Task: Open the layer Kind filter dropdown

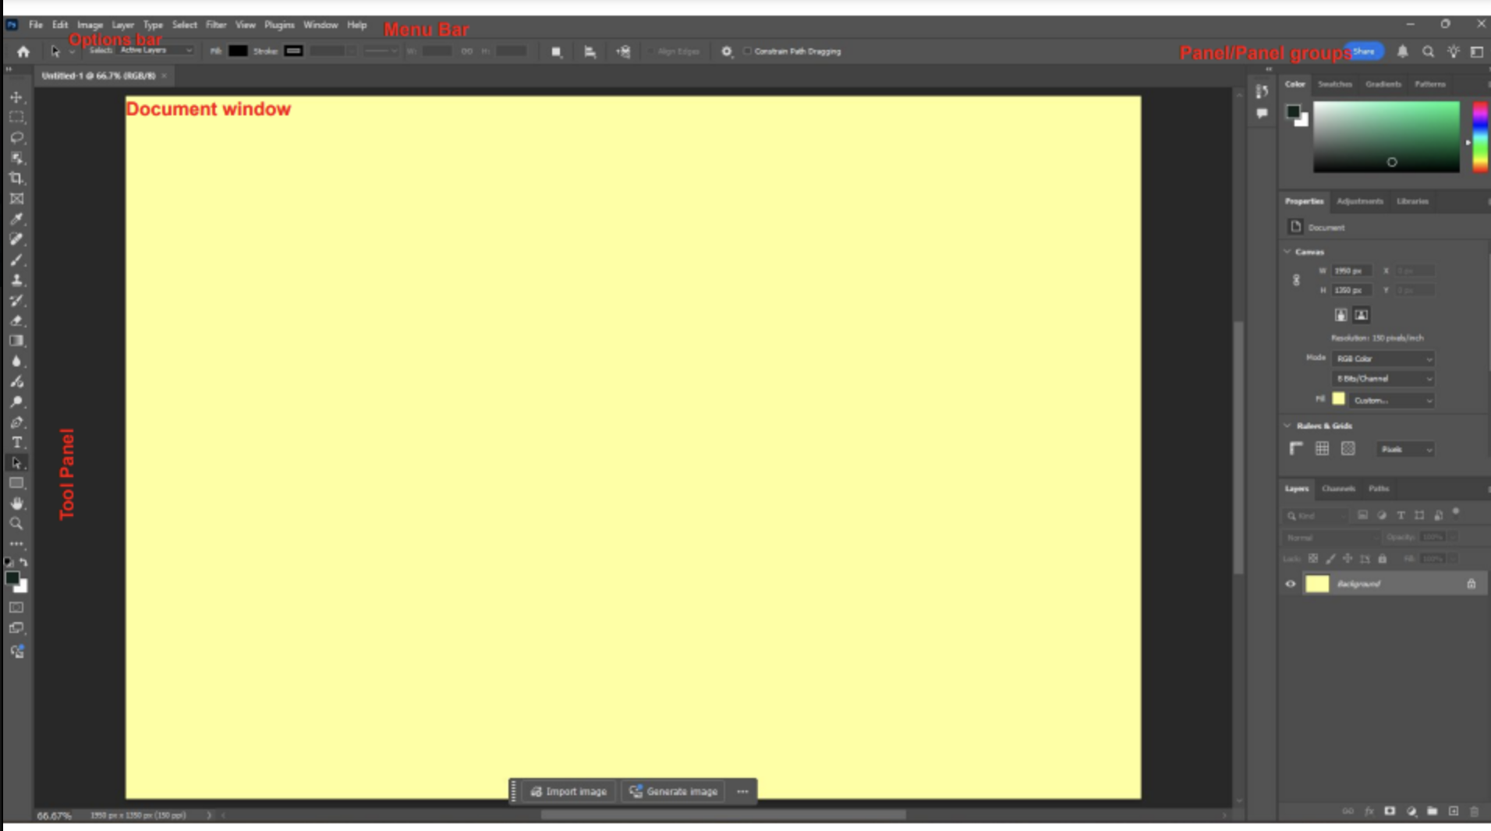Action: point(1316,516)
